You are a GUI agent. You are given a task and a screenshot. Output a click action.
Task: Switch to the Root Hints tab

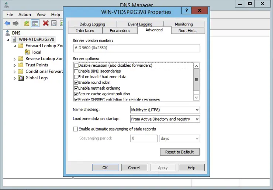pos(187,31)
